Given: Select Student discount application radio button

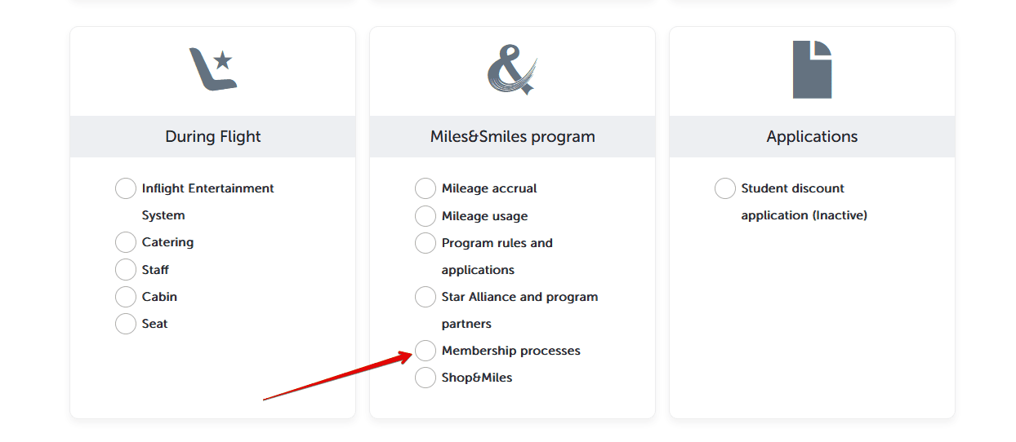Looking at the screenshot, I should (x=725, y=188).
